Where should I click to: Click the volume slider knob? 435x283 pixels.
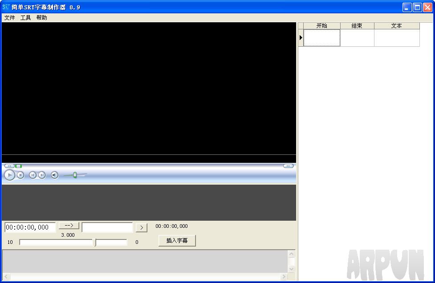tap(75, 175)
